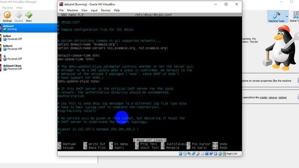Click mouse integration status bar icon

tap(220, 154)
